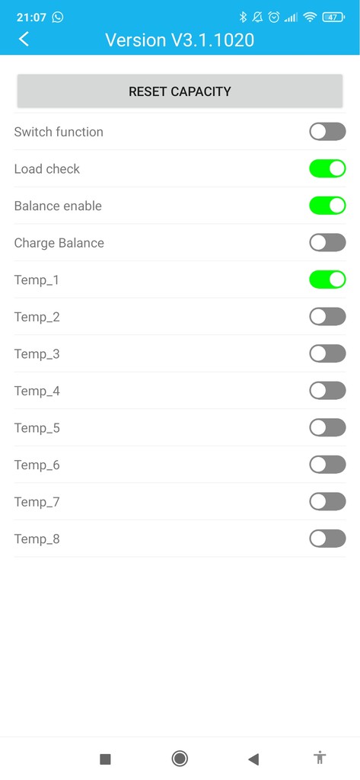Tap the Version V3.1.1020 title
This screenshot has height=780, width=360.
(180, 40)
